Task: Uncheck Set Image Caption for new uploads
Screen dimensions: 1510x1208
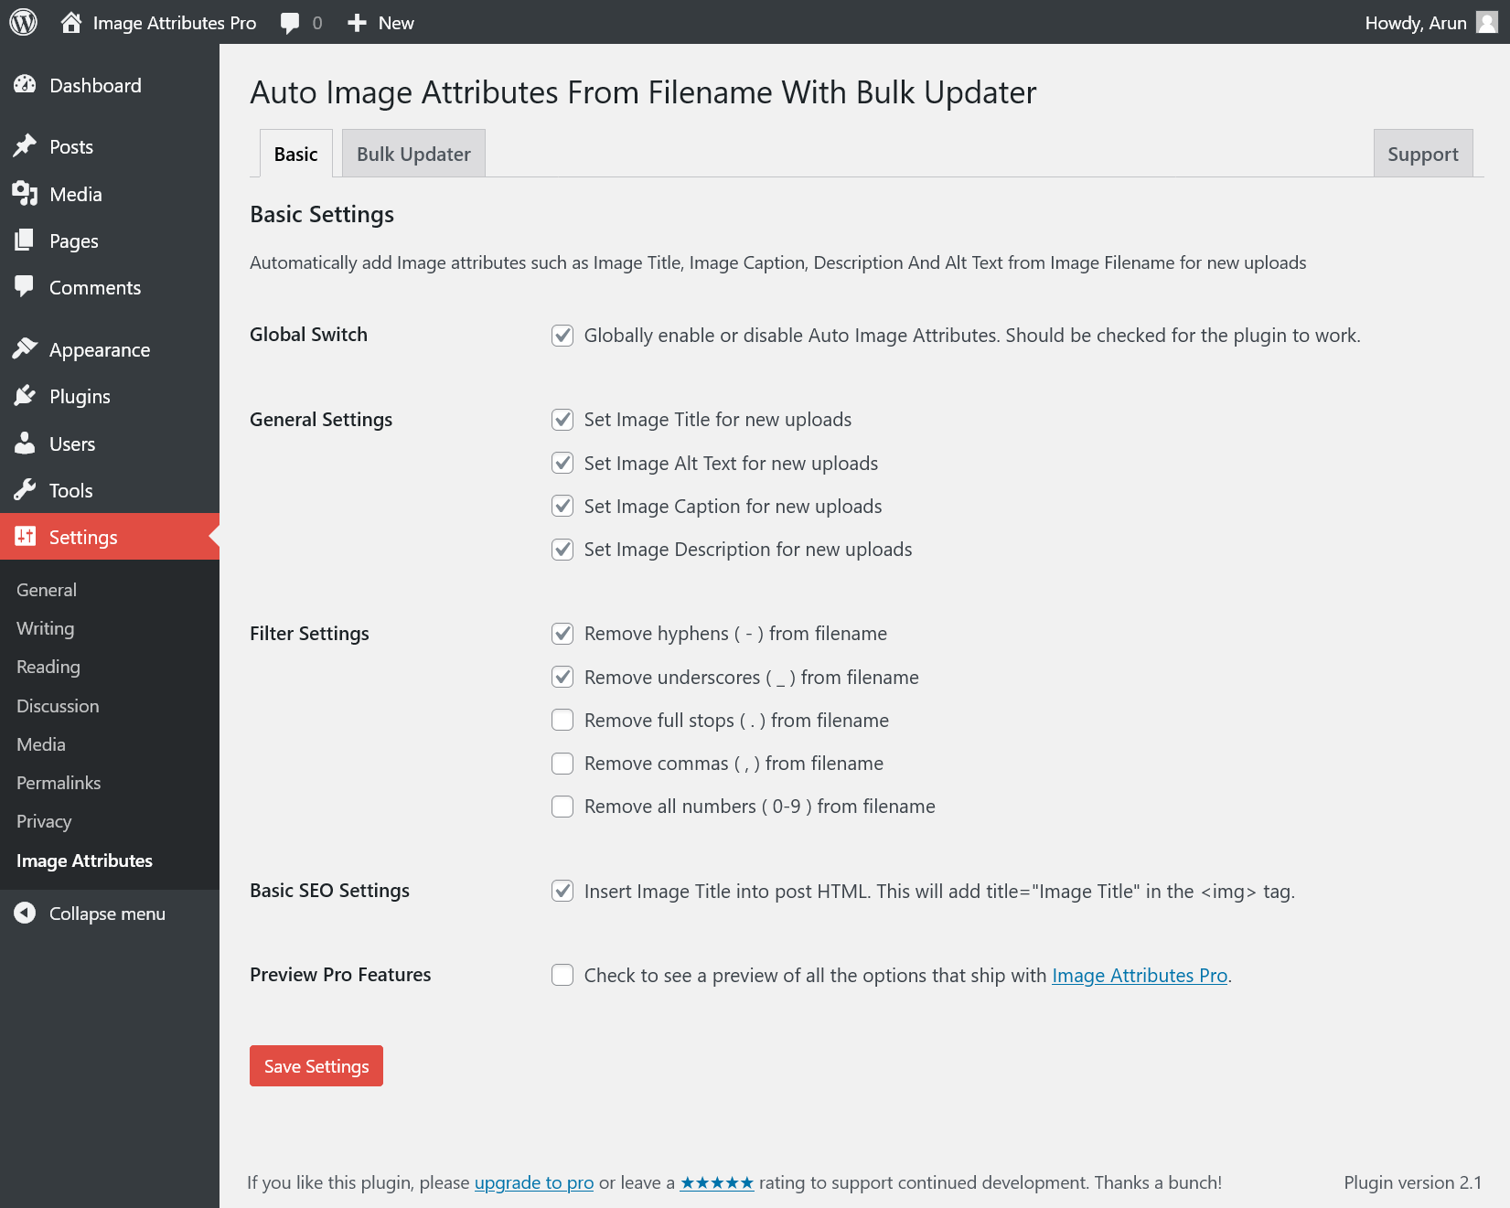Action: pos(562,507)
